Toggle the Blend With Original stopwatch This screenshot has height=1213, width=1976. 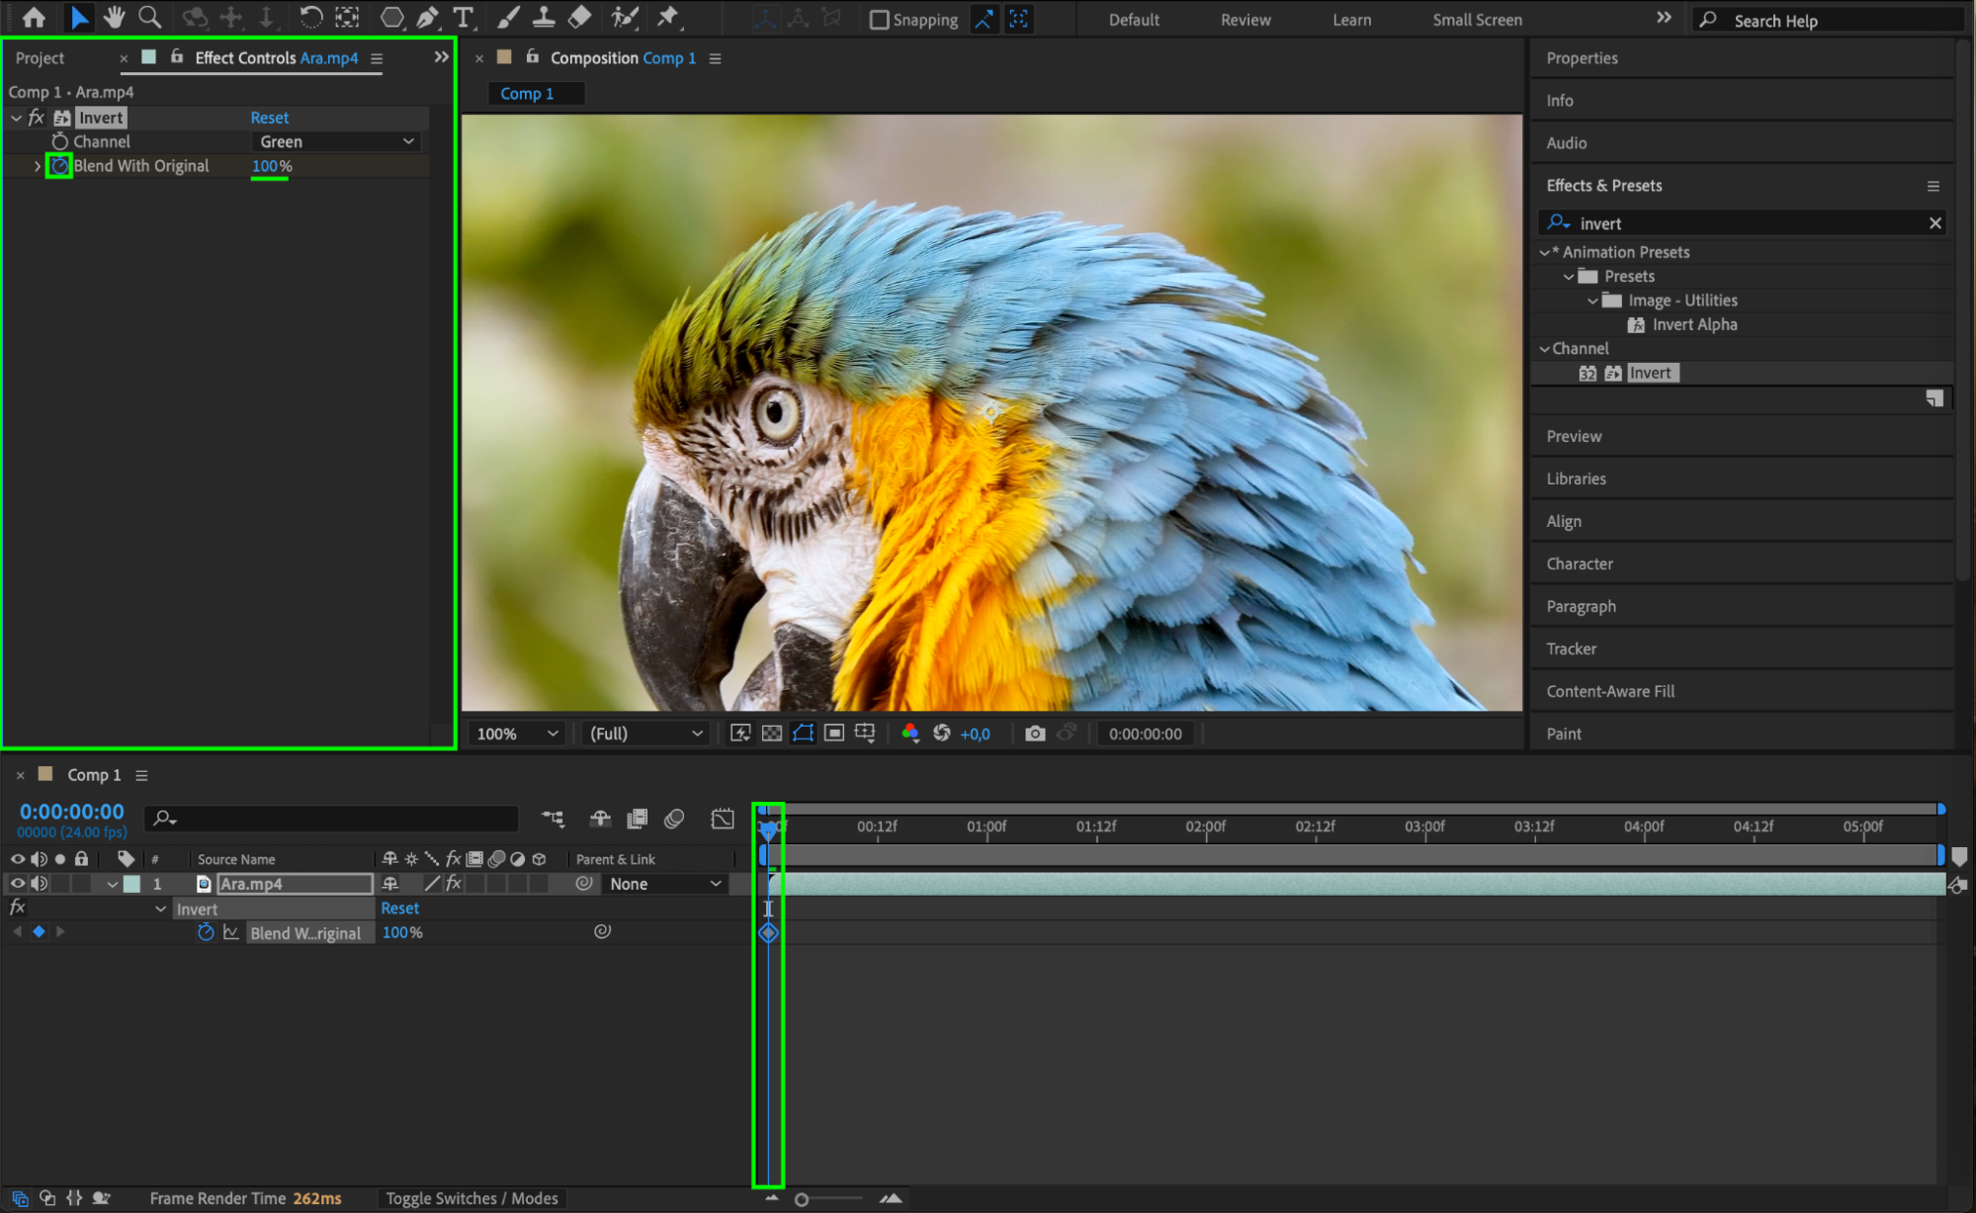point(59,166)
